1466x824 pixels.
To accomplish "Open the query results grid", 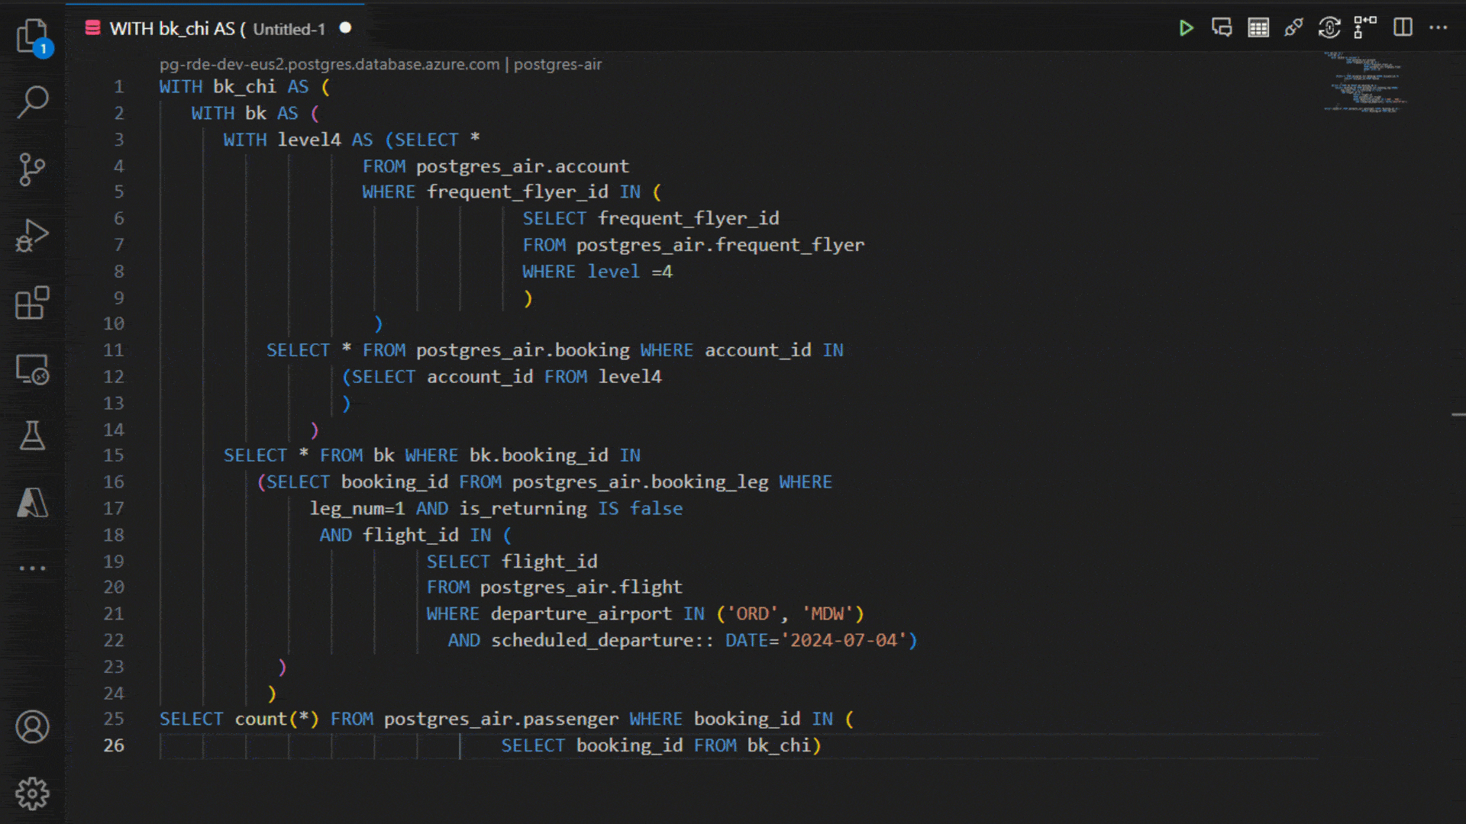I will coord(1258,27).
